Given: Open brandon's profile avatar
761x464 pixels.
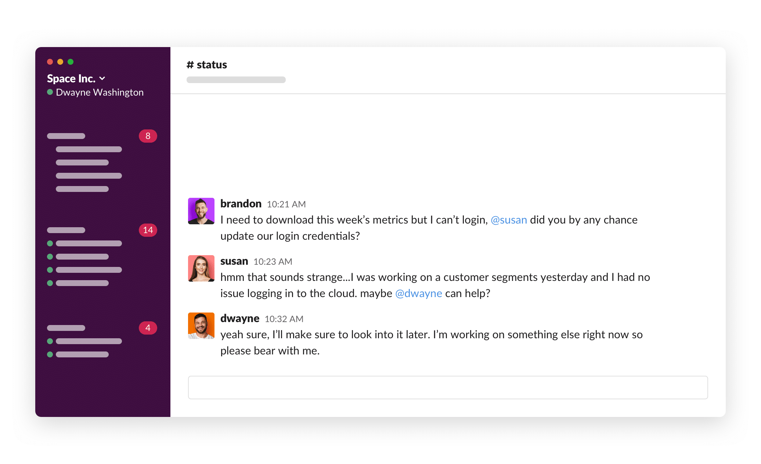Looking at the screenshot, I should [201, 211].
